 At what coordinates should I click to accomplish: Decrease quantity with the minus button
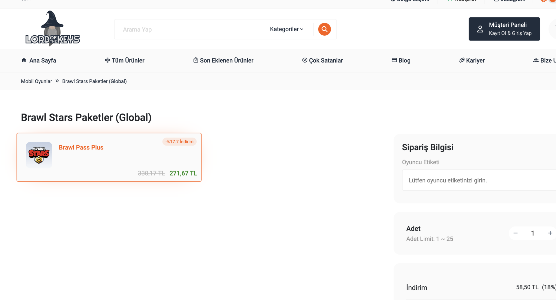coord(515,233)
